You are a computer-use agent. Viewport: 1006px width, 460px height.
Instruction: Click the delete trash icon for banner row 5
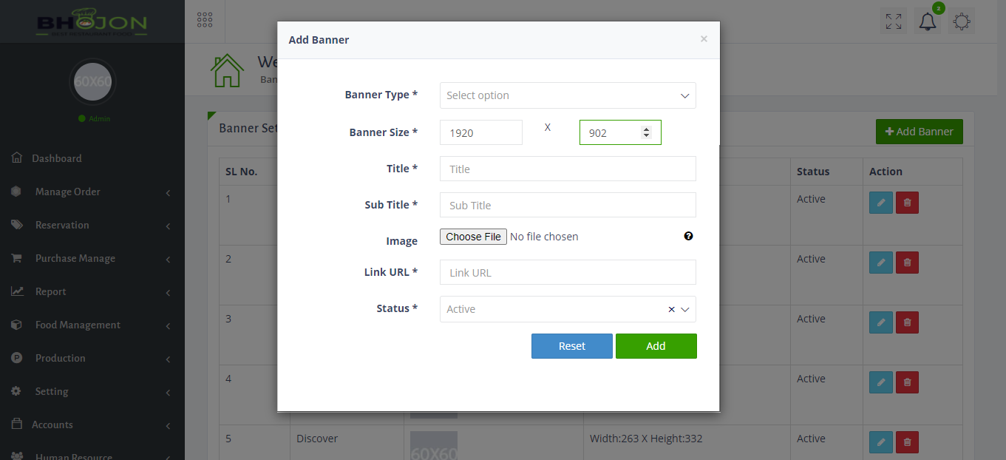[907, 442]
